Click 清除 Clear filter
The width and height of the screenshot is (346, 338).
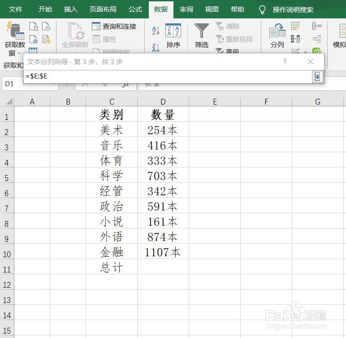(x=228, y=26)
